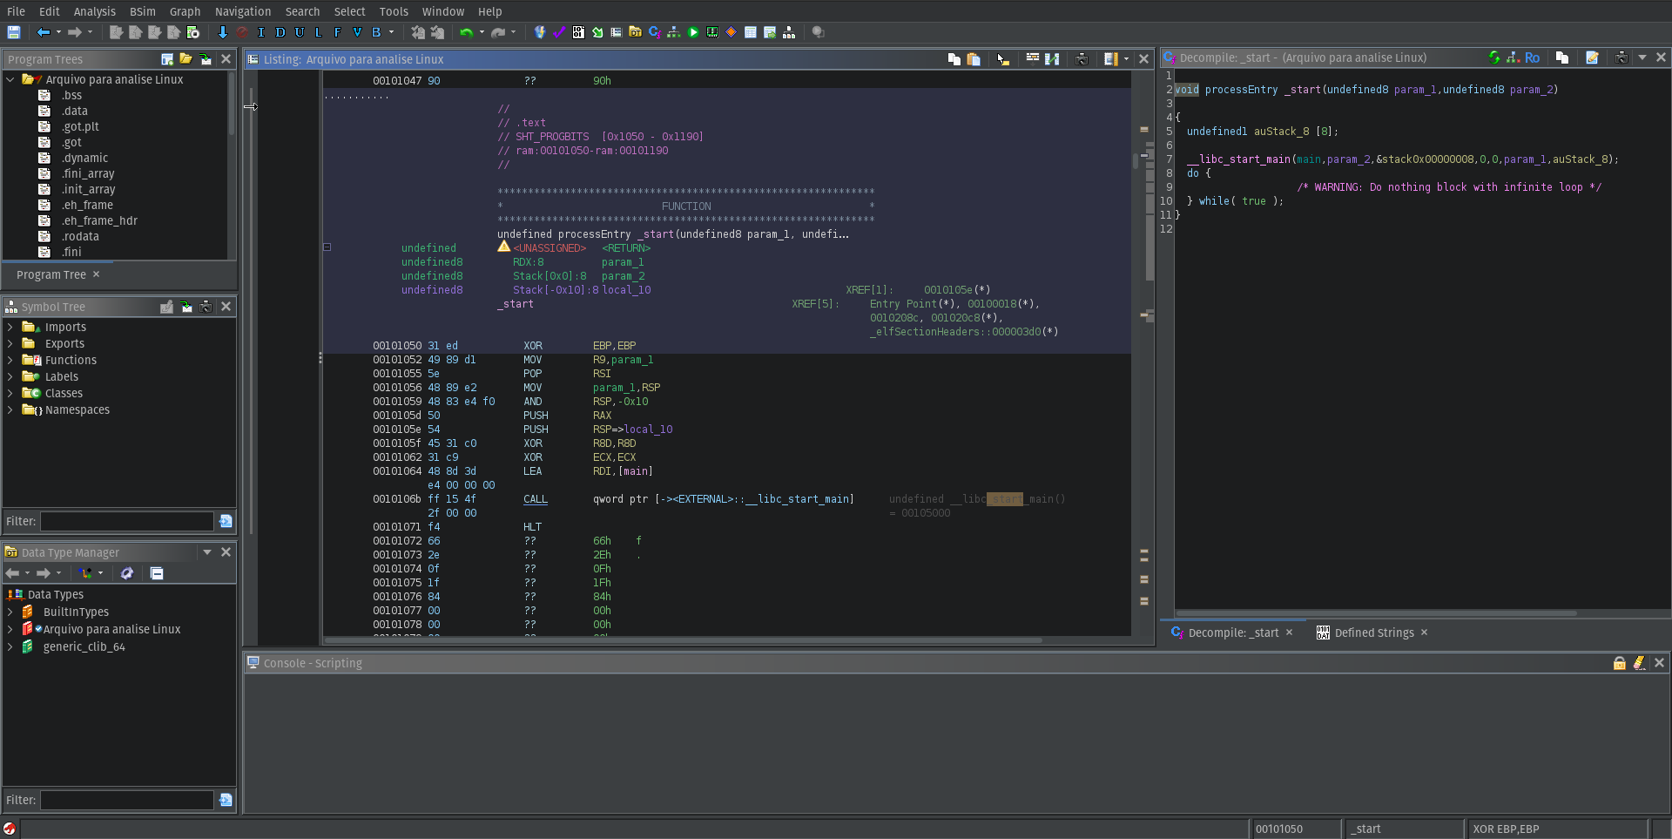Navigate back in history
The image size is (1672, 839).
click(x=44, y=32)
